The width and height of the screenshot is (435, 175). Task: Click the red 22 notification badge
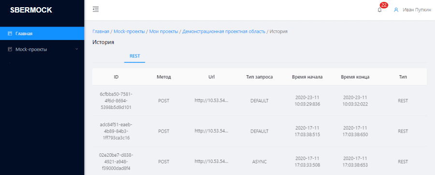pos(384,5)
